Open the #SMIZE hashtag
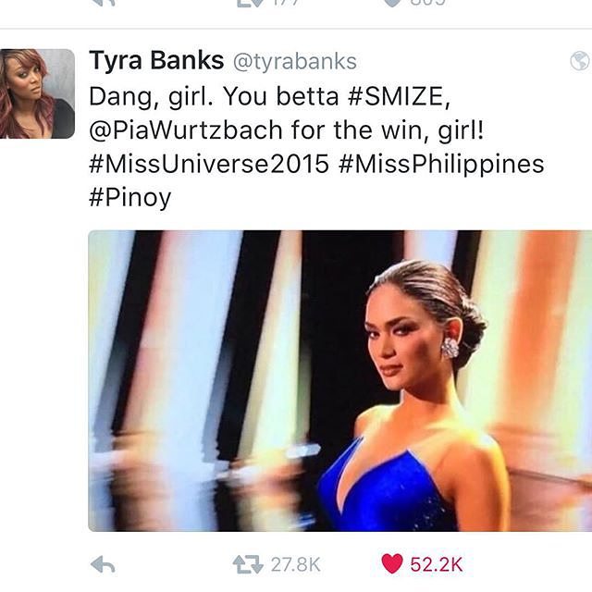 coord(399,96)
